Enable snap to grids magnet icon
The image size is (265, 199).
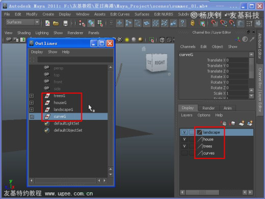pyautogui.click(x=215, y=23)
